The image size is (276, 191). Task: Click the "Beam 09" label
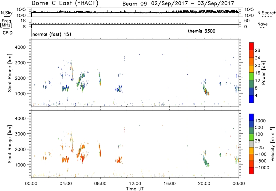click(x=135, y=4)
